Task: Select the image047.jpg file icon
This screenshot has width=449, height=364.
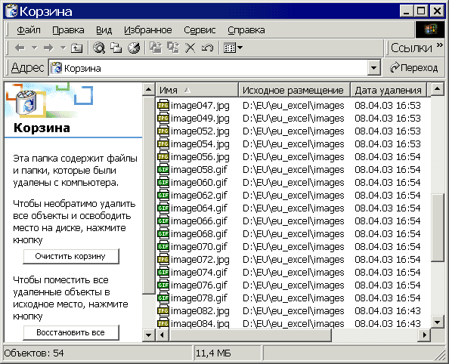Action: [163, 106]
